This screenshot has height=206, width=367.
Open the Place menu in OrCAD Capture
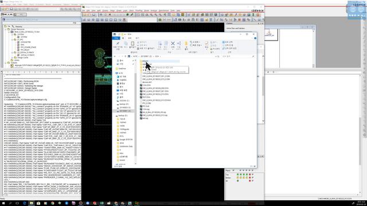pyautogui.click(x=32, y=5)
